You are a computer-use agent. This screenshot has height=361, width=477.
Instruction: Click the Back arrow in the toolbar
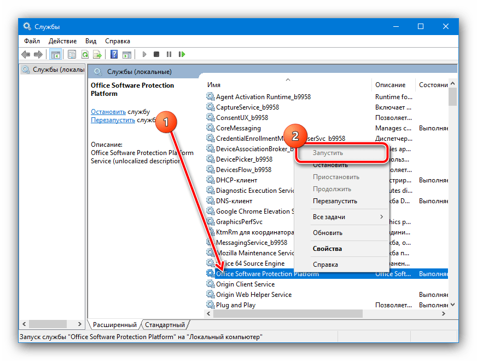26,54
